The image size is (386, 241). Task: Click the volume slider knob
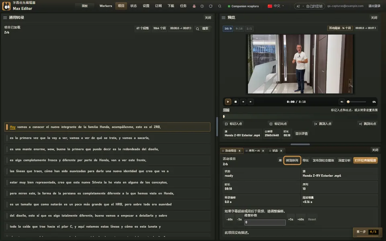pyautogui.click(x=348, y=102)
